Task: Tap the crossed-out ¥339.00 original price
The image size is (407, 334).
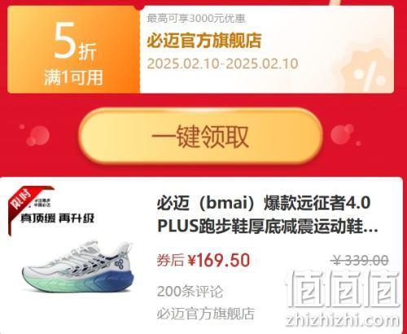Action: 360,261
